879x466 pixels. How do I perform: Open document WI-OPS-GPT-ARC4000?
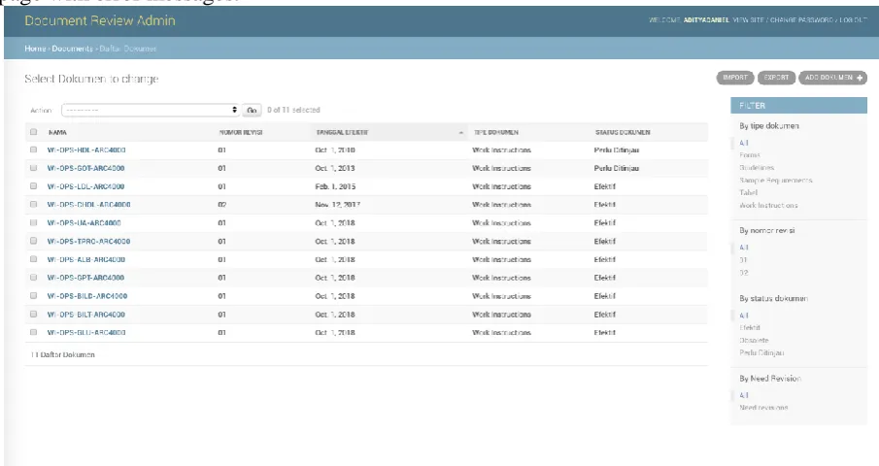point(85,278)
